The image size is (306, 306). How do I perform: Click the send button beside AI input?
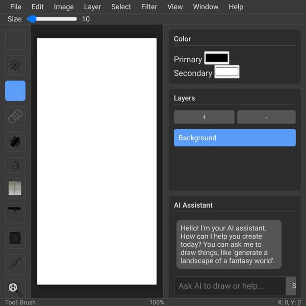click(x=291, y=286)
